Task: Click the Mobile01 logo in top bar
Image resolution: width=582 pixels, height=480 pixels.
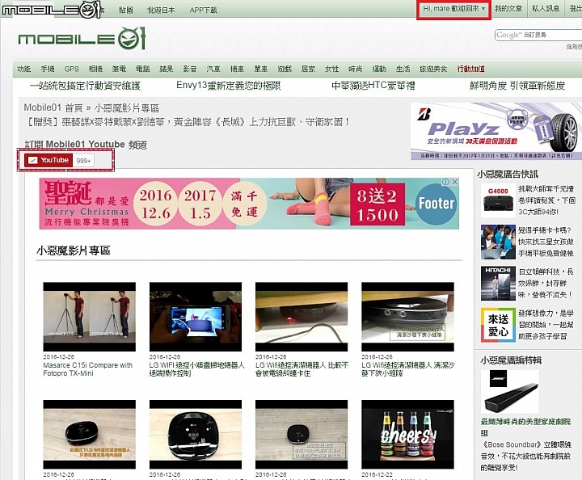Action: click(51, 9)
